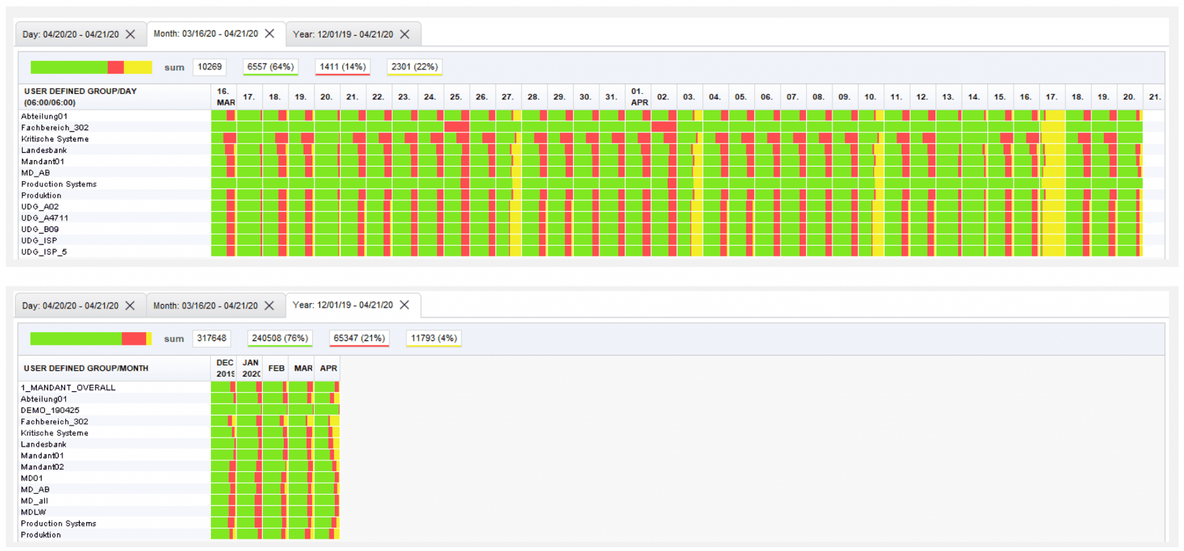Click the 65347 (21%) red counter

359,338
